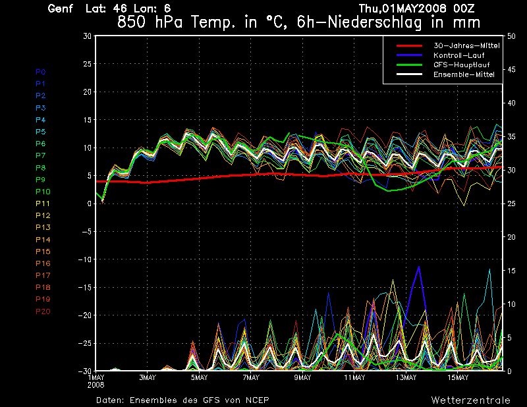Select ensemble member label P17
The width and height of the screenshot is (527, 407).
click(x=42, y=275)
